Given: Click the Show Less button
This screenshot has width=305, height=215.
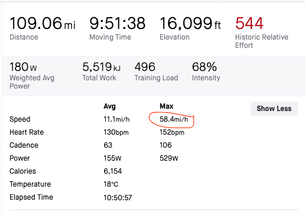Looking at the screenshot, I should tap(274, 109).
